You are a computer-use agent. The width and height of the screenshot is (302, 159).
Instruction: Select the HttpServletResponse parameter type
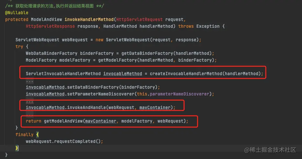coord(50,26)
